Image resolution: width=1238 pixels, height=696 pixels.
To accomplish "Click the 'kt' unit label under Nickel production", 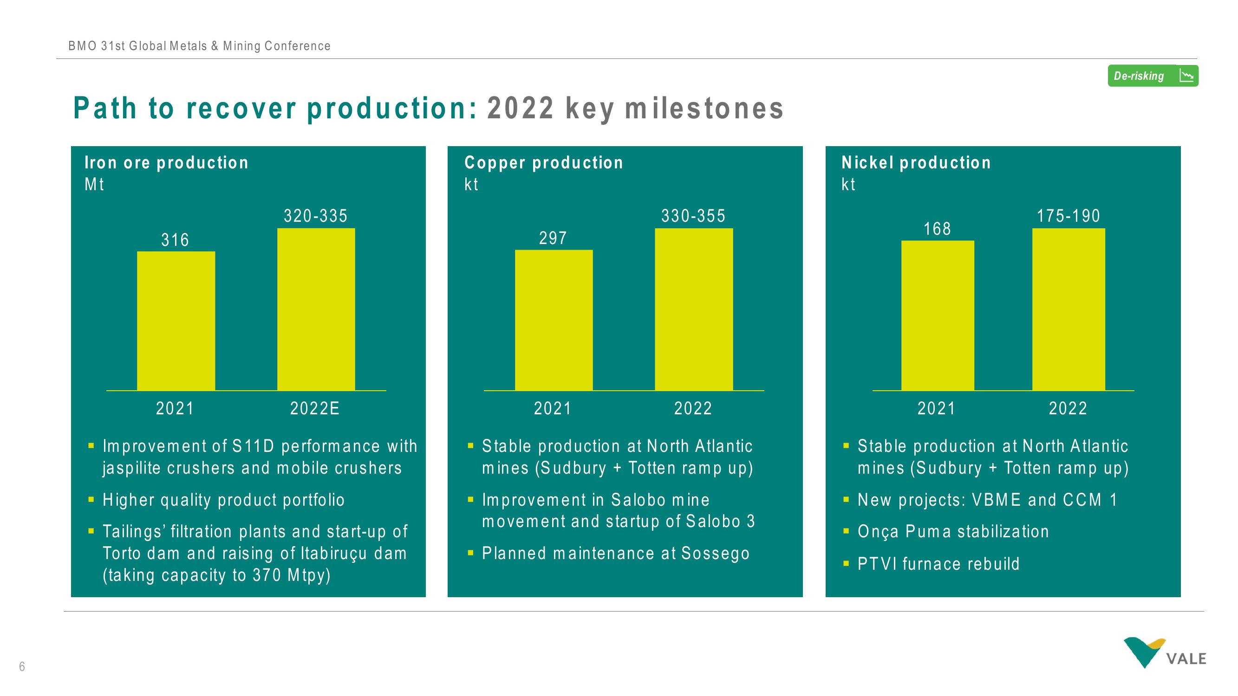I will (849, 185).
